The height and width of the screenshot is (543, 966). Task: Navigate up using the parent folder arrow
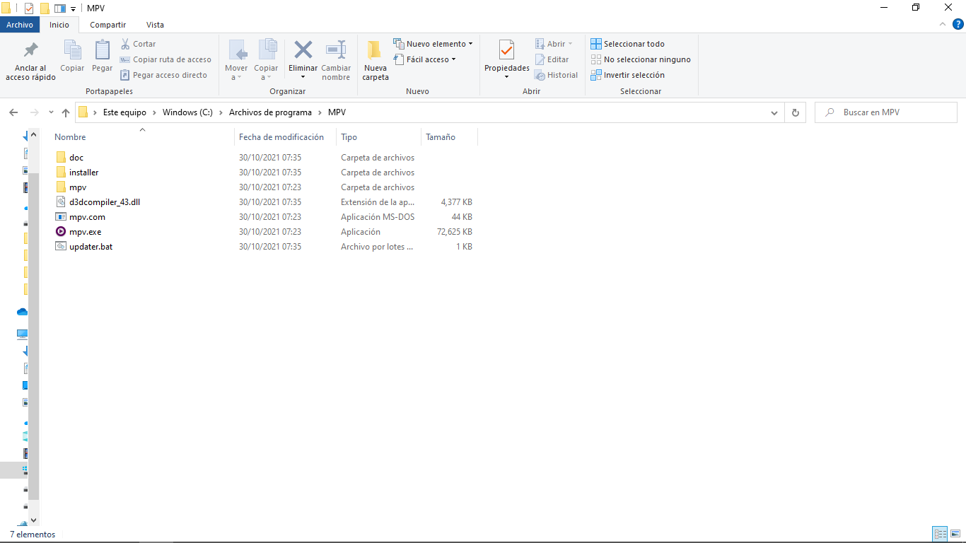click(65, 112)
